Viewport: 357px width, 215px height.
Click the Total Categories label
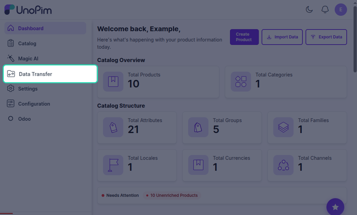(x=274, y=75)
